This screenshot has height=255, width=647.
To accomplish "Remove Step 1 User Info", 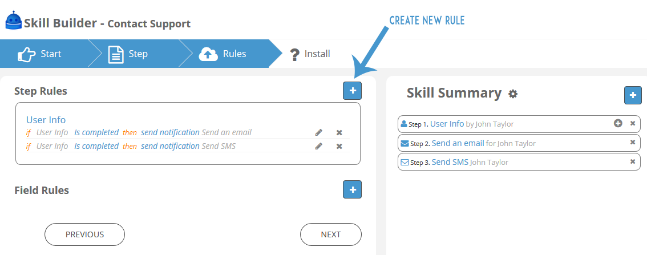I will [632, 123].
